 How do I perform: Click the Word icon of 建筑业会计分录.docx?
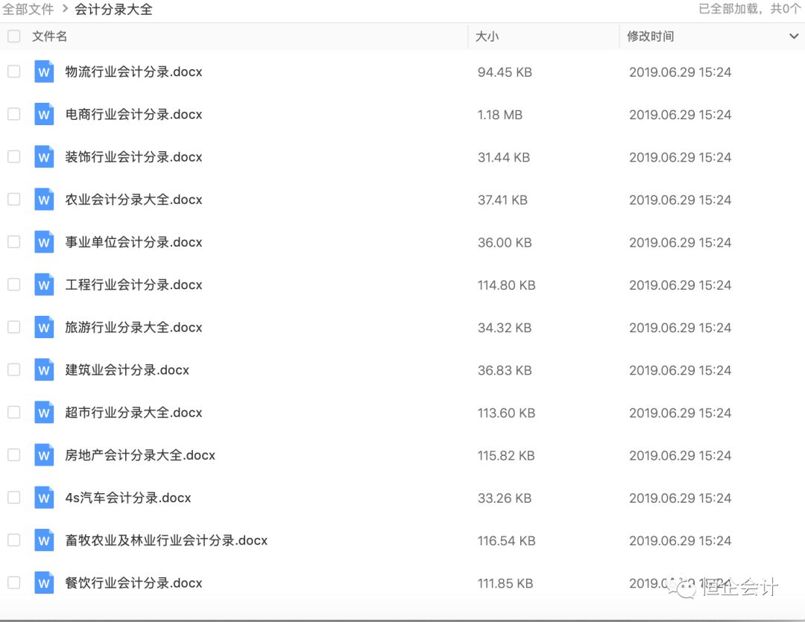[x=43, y=369]
